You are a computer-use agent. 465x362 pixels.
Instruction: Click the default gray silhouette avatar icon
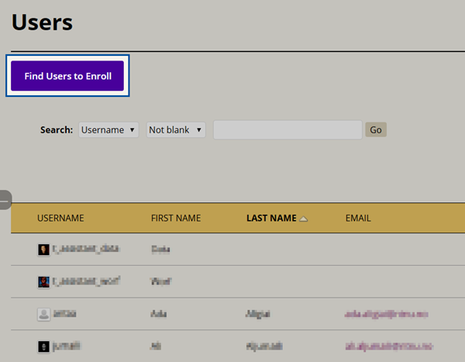tap(43, 314)
